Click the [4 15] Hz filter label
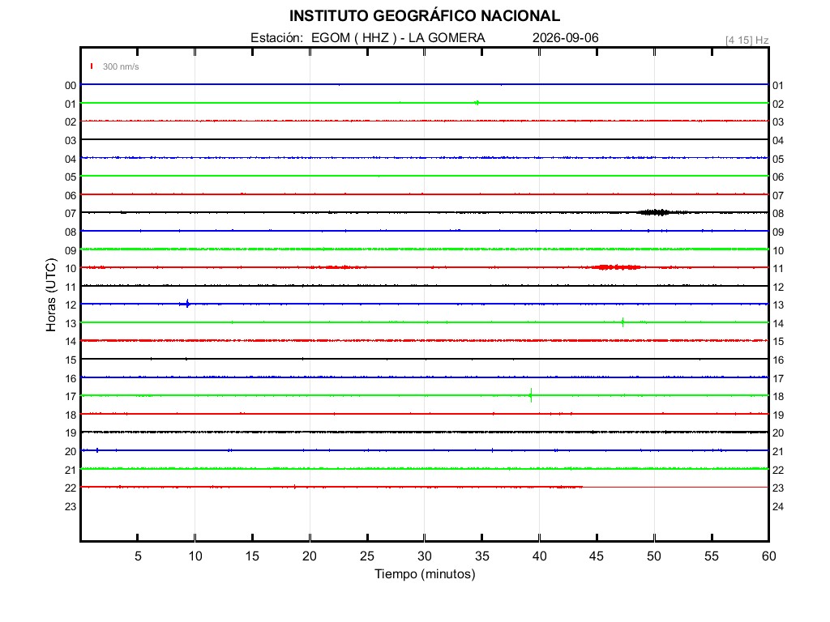Viewport: 830px width, 622px height. click(x=747, y=40)
